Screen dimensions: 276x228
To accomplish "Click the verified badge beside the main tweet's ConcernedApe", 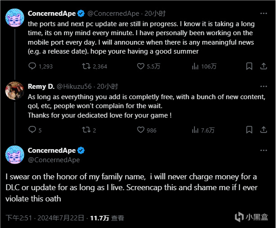I will point(81,150).
